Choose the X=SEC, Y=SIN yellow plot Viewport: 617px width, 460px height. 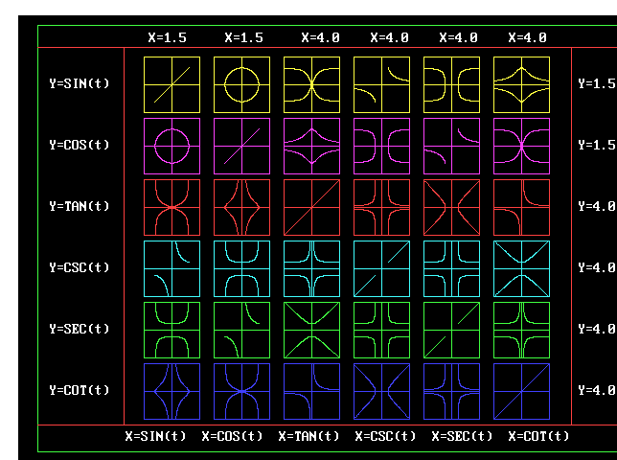coord(452,84)
